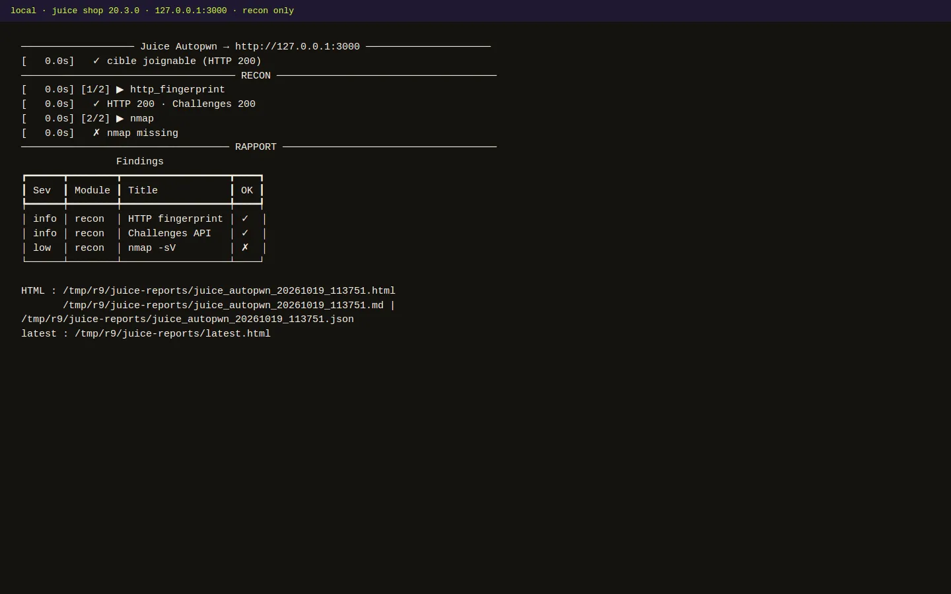951x594 pixels.
Task: Click the check mark before 'cible joignable'
Action: (96, 61)
